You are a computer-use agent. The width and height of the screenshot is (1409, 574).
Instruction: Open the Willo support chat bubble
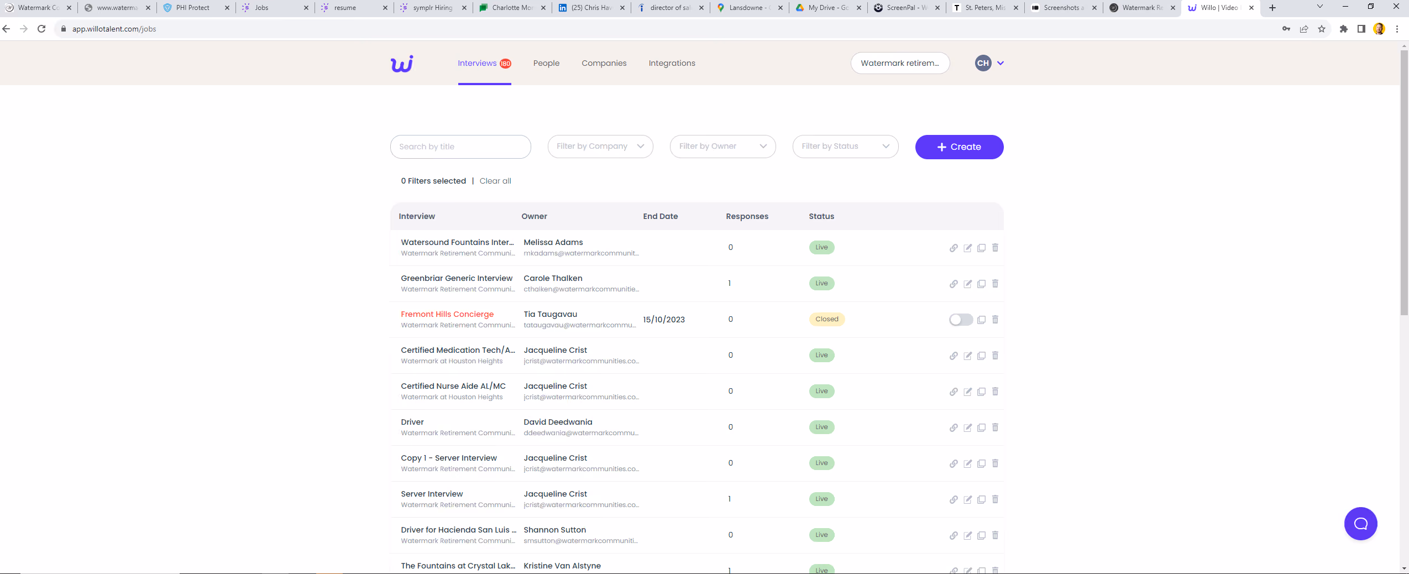tap(1360, 524)
